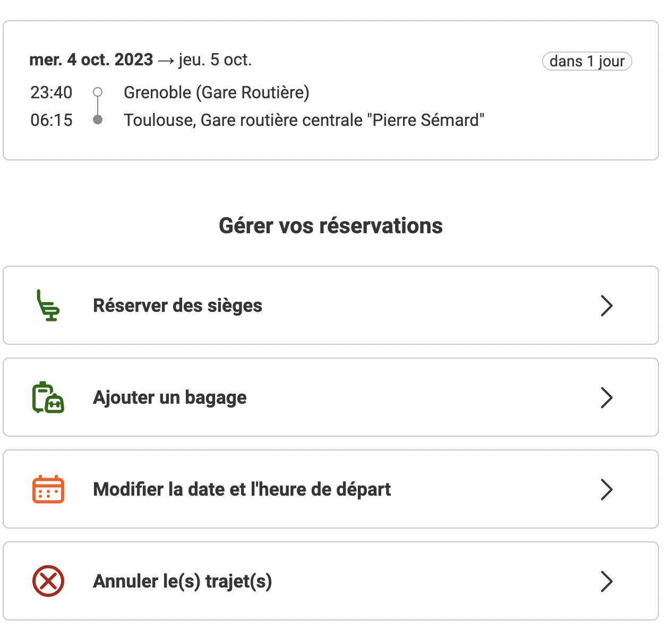Click the green luggage icon
Screen dimensions: 669x629
48,397
